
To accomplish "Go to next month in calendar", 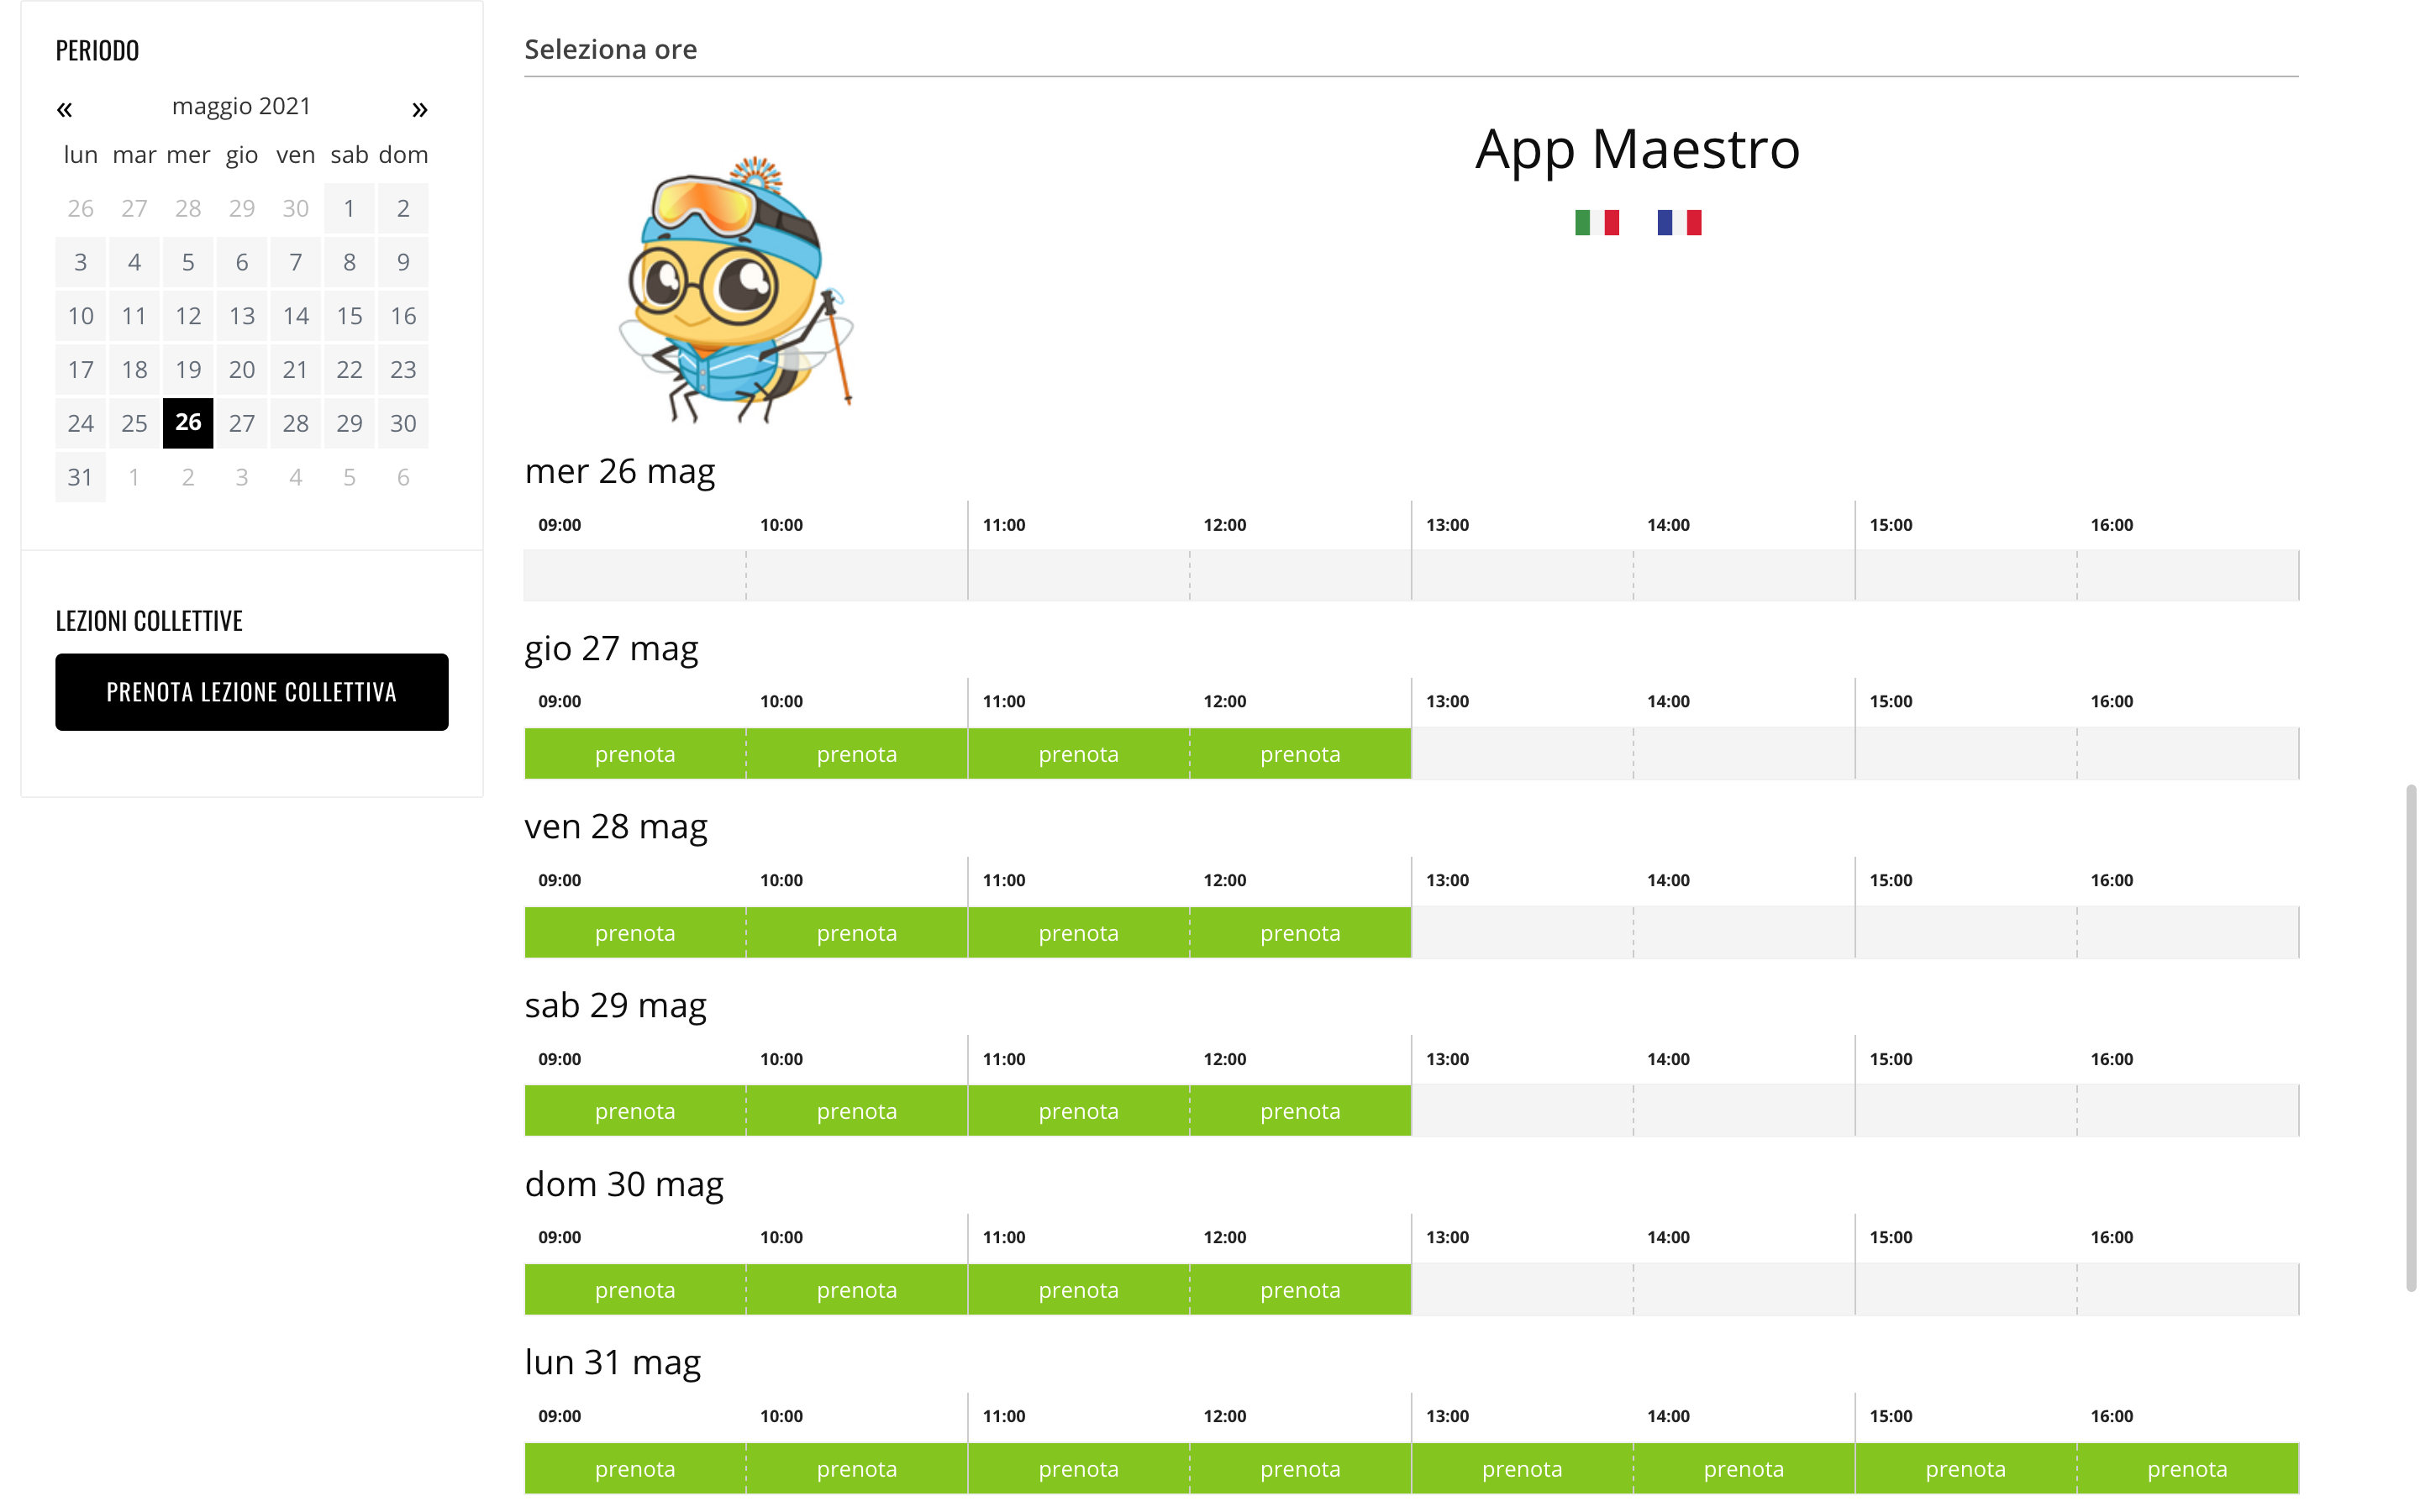I will coord(419,109).
